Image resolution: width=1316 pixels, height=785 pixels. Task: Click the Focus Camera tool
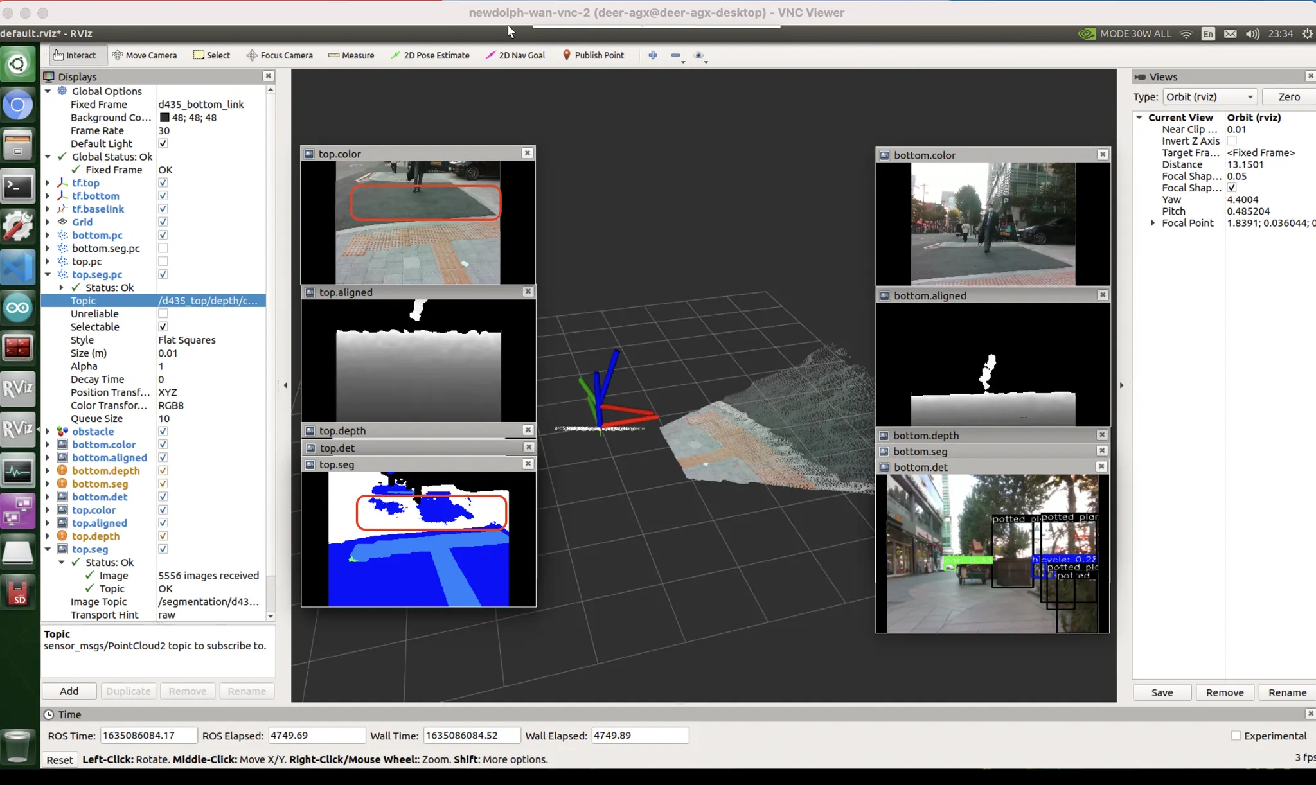pos(280,55)
